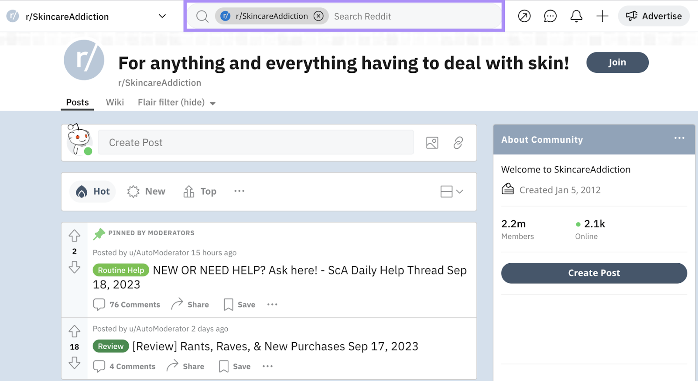Click the magnifying glass search icon
698x381 pixels.
pyautogui.click(x=202, y=16)
